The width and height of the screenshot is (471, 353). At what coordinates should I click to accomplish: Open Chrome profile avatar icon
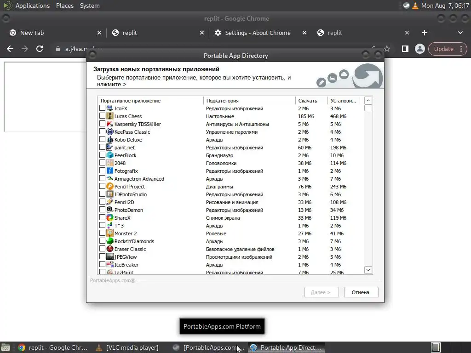pyautogui.click(x=419, y=49)
